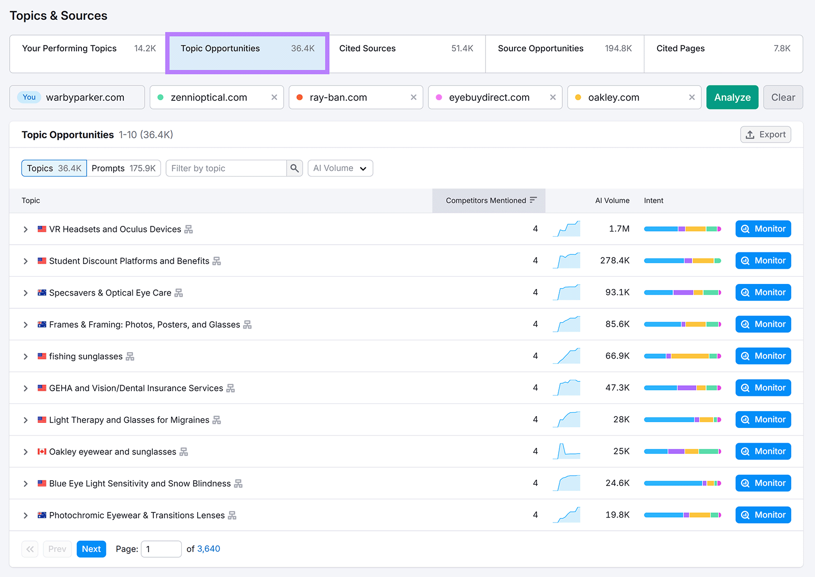Screen dimensions: 815x577
Task: Click intent bar for VR Headsets row
Action: click(683, 229)
